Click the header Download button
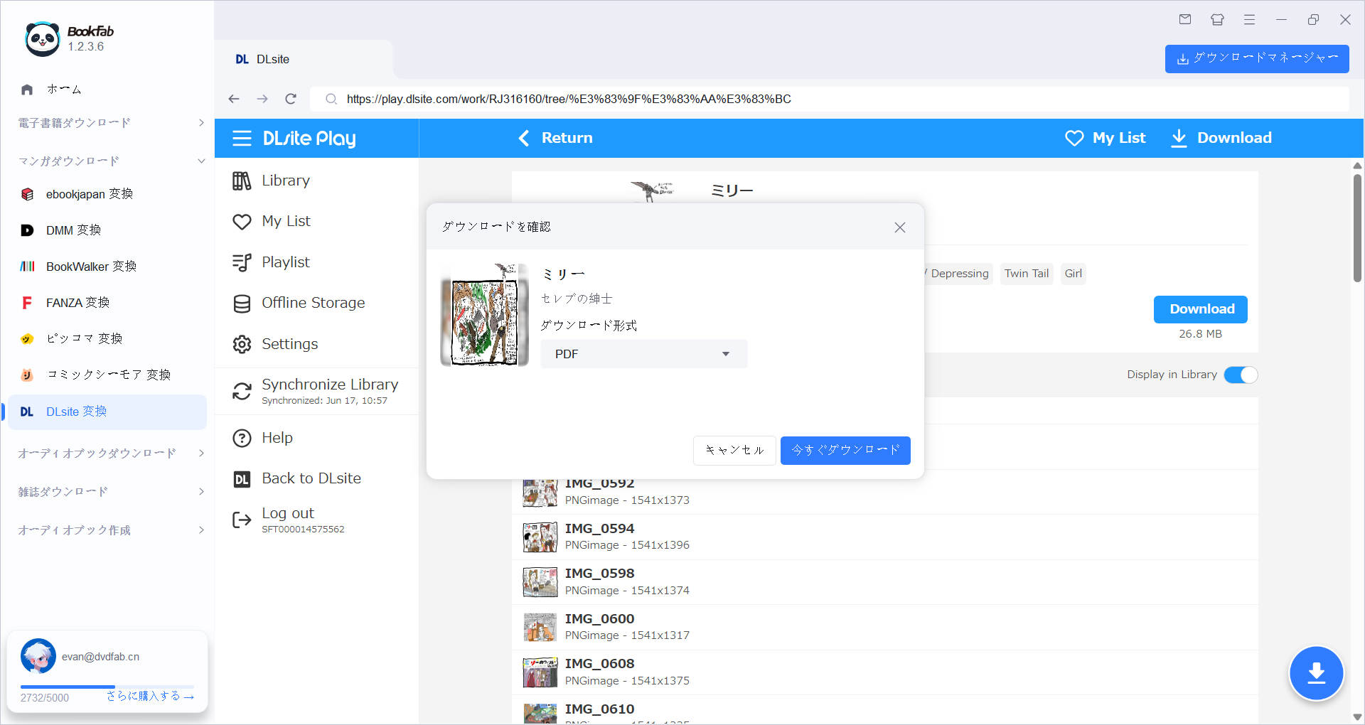 (1221, 138)
